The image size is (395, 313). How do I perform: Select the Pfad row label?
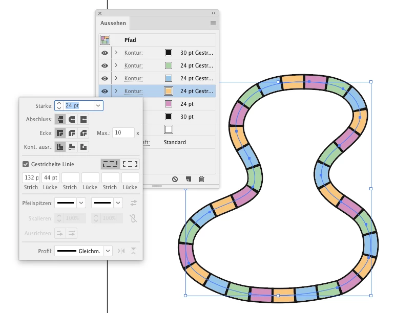pyautogui.click(x=130, y=40)
